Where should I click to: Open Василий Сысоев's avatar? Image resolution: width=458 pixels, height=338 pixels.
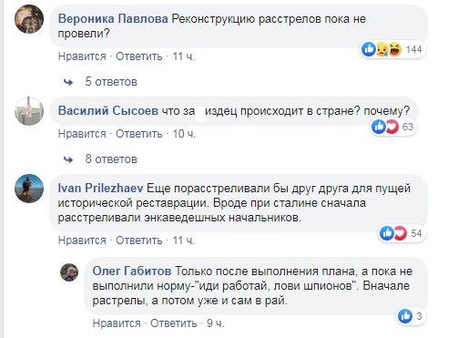pos(29,111)
